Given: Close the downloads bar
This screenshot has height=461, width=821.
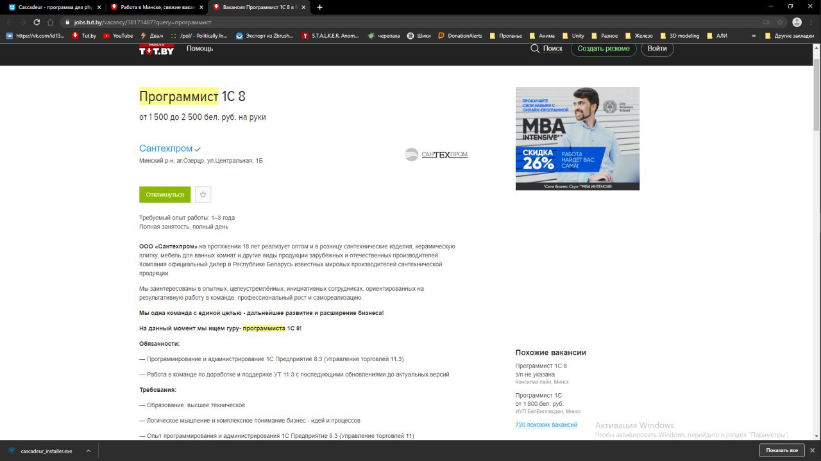Looking at the screenshot, I should [812, 451].
